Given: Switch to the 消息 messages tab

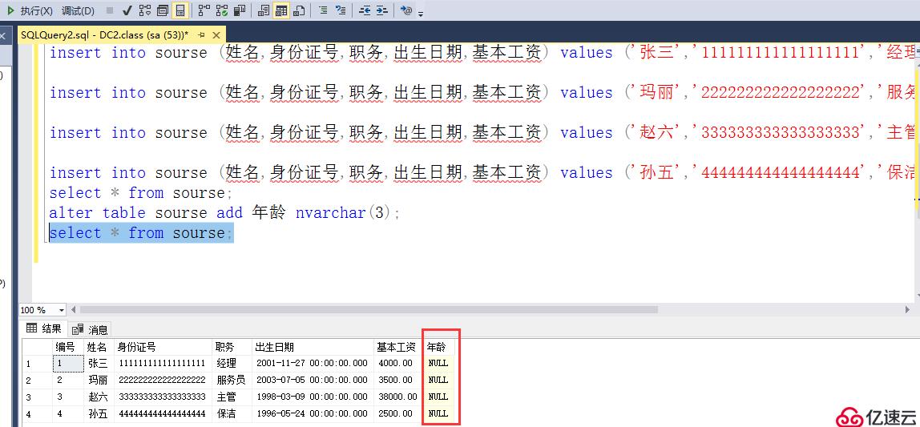Looking at the screenshot, I should (90, 329).
